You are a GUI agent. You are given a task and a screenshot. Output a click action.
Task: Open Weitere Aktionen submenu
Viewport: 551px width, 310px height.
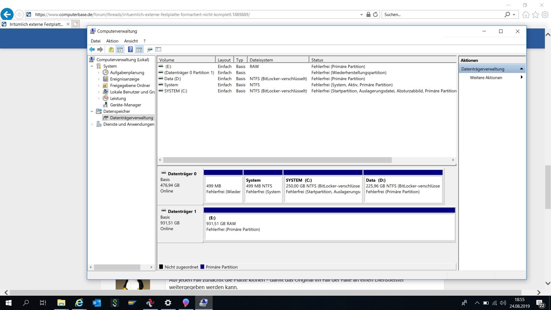(486, 77)
